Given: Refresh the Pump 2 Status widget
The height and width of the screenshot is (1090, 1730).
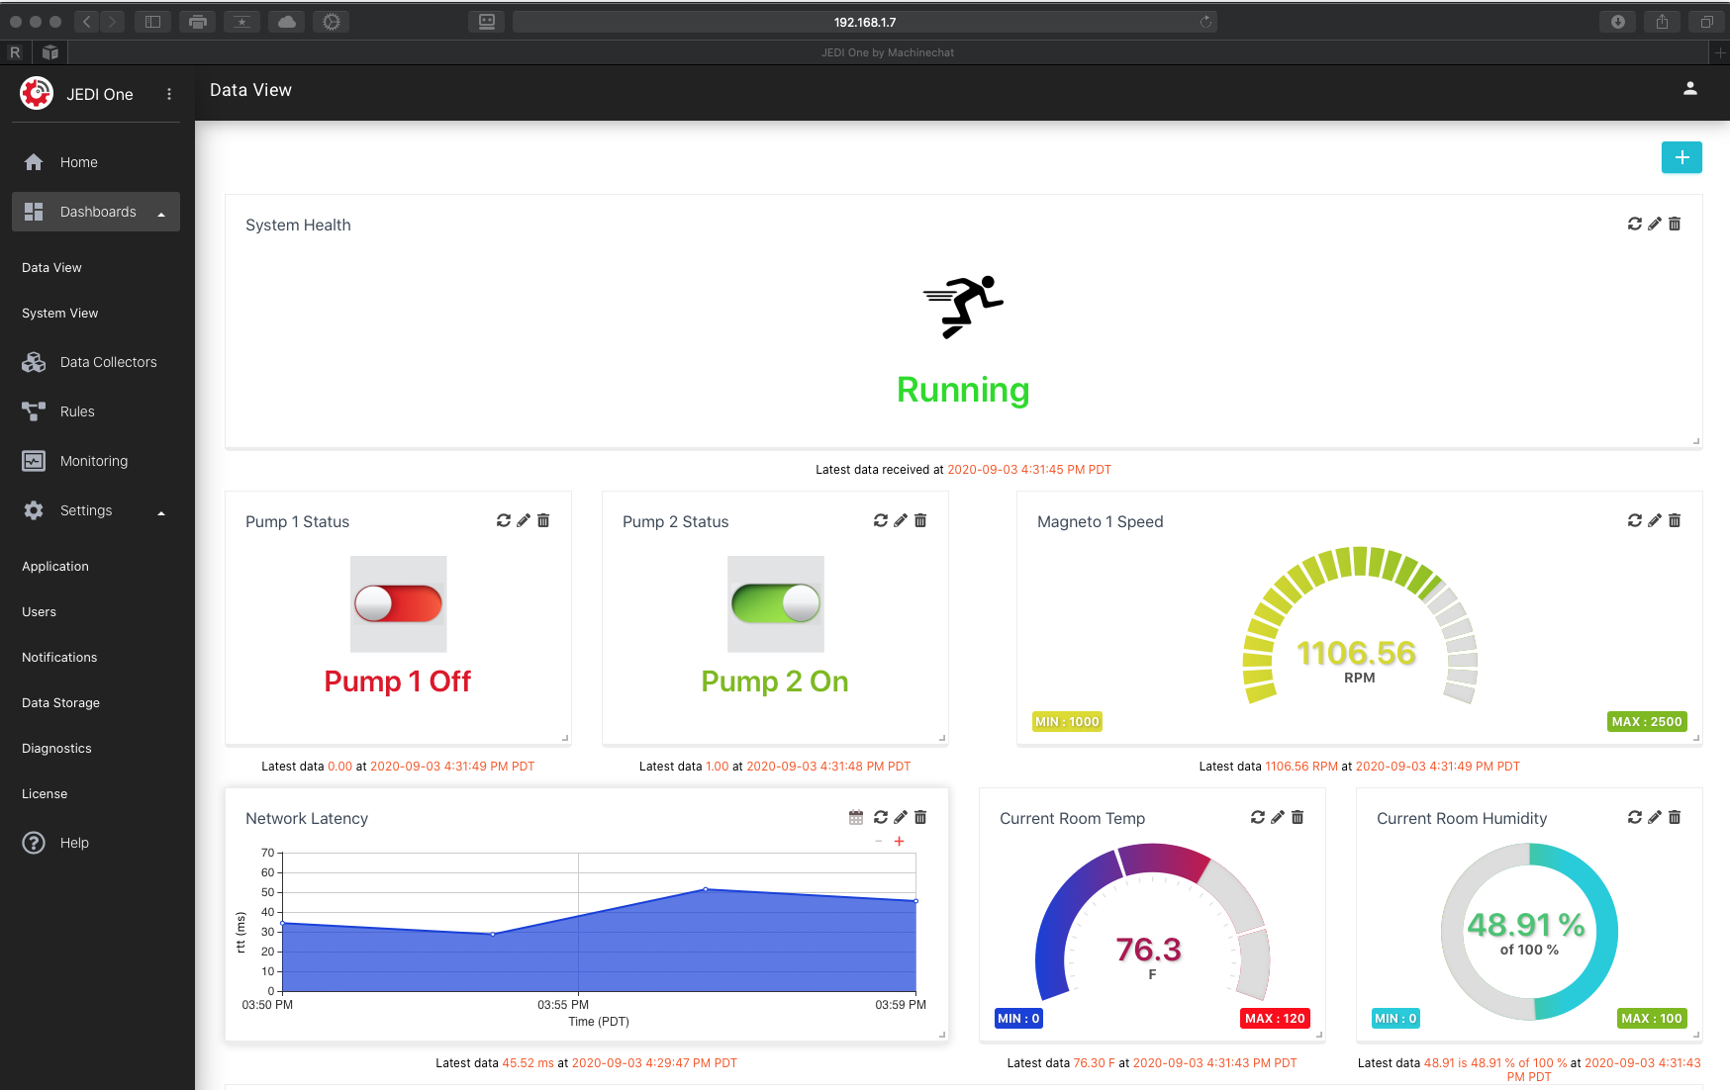Looking at the screenshot, I should point(880,520).
